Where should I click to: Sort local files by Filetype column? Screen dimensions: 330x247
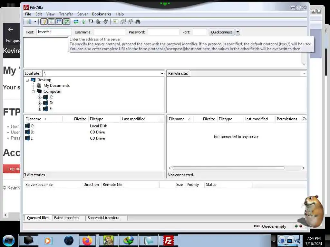pos(104,119)
